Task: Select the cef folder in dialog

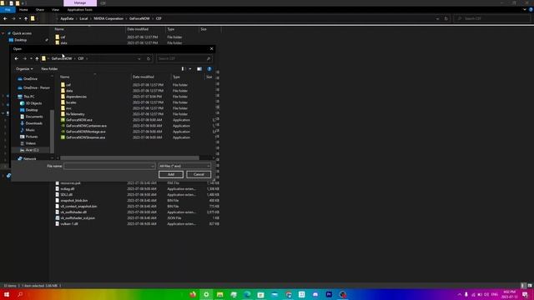Action: point(68,85)
